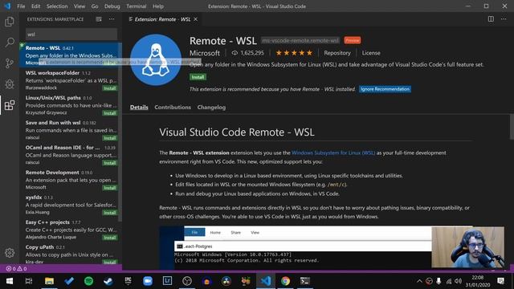Open File Explorer from the taskbar
The image size is (514, 289).
pyautogui.click(x=49, y=281)
